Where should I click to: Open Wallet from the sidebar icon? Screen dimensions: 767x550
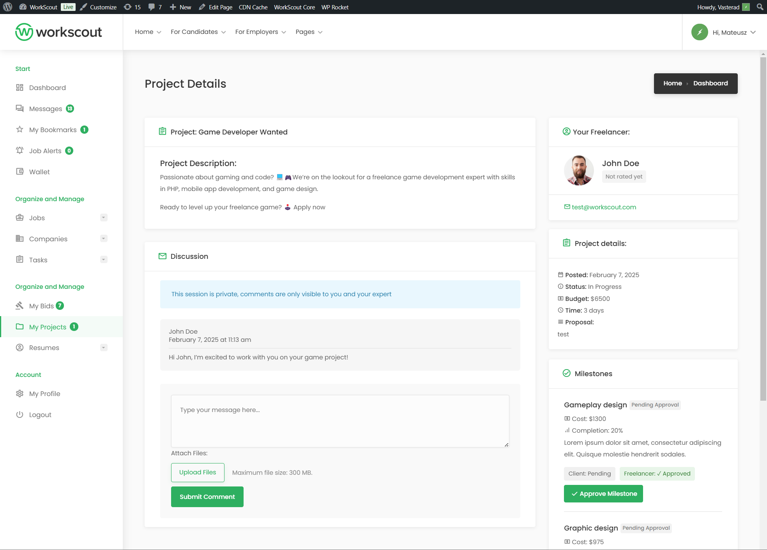[x=19, y=172]
